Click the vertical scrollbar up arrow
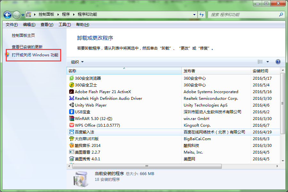This screenshot has width=288, height=192. (283, 70)
